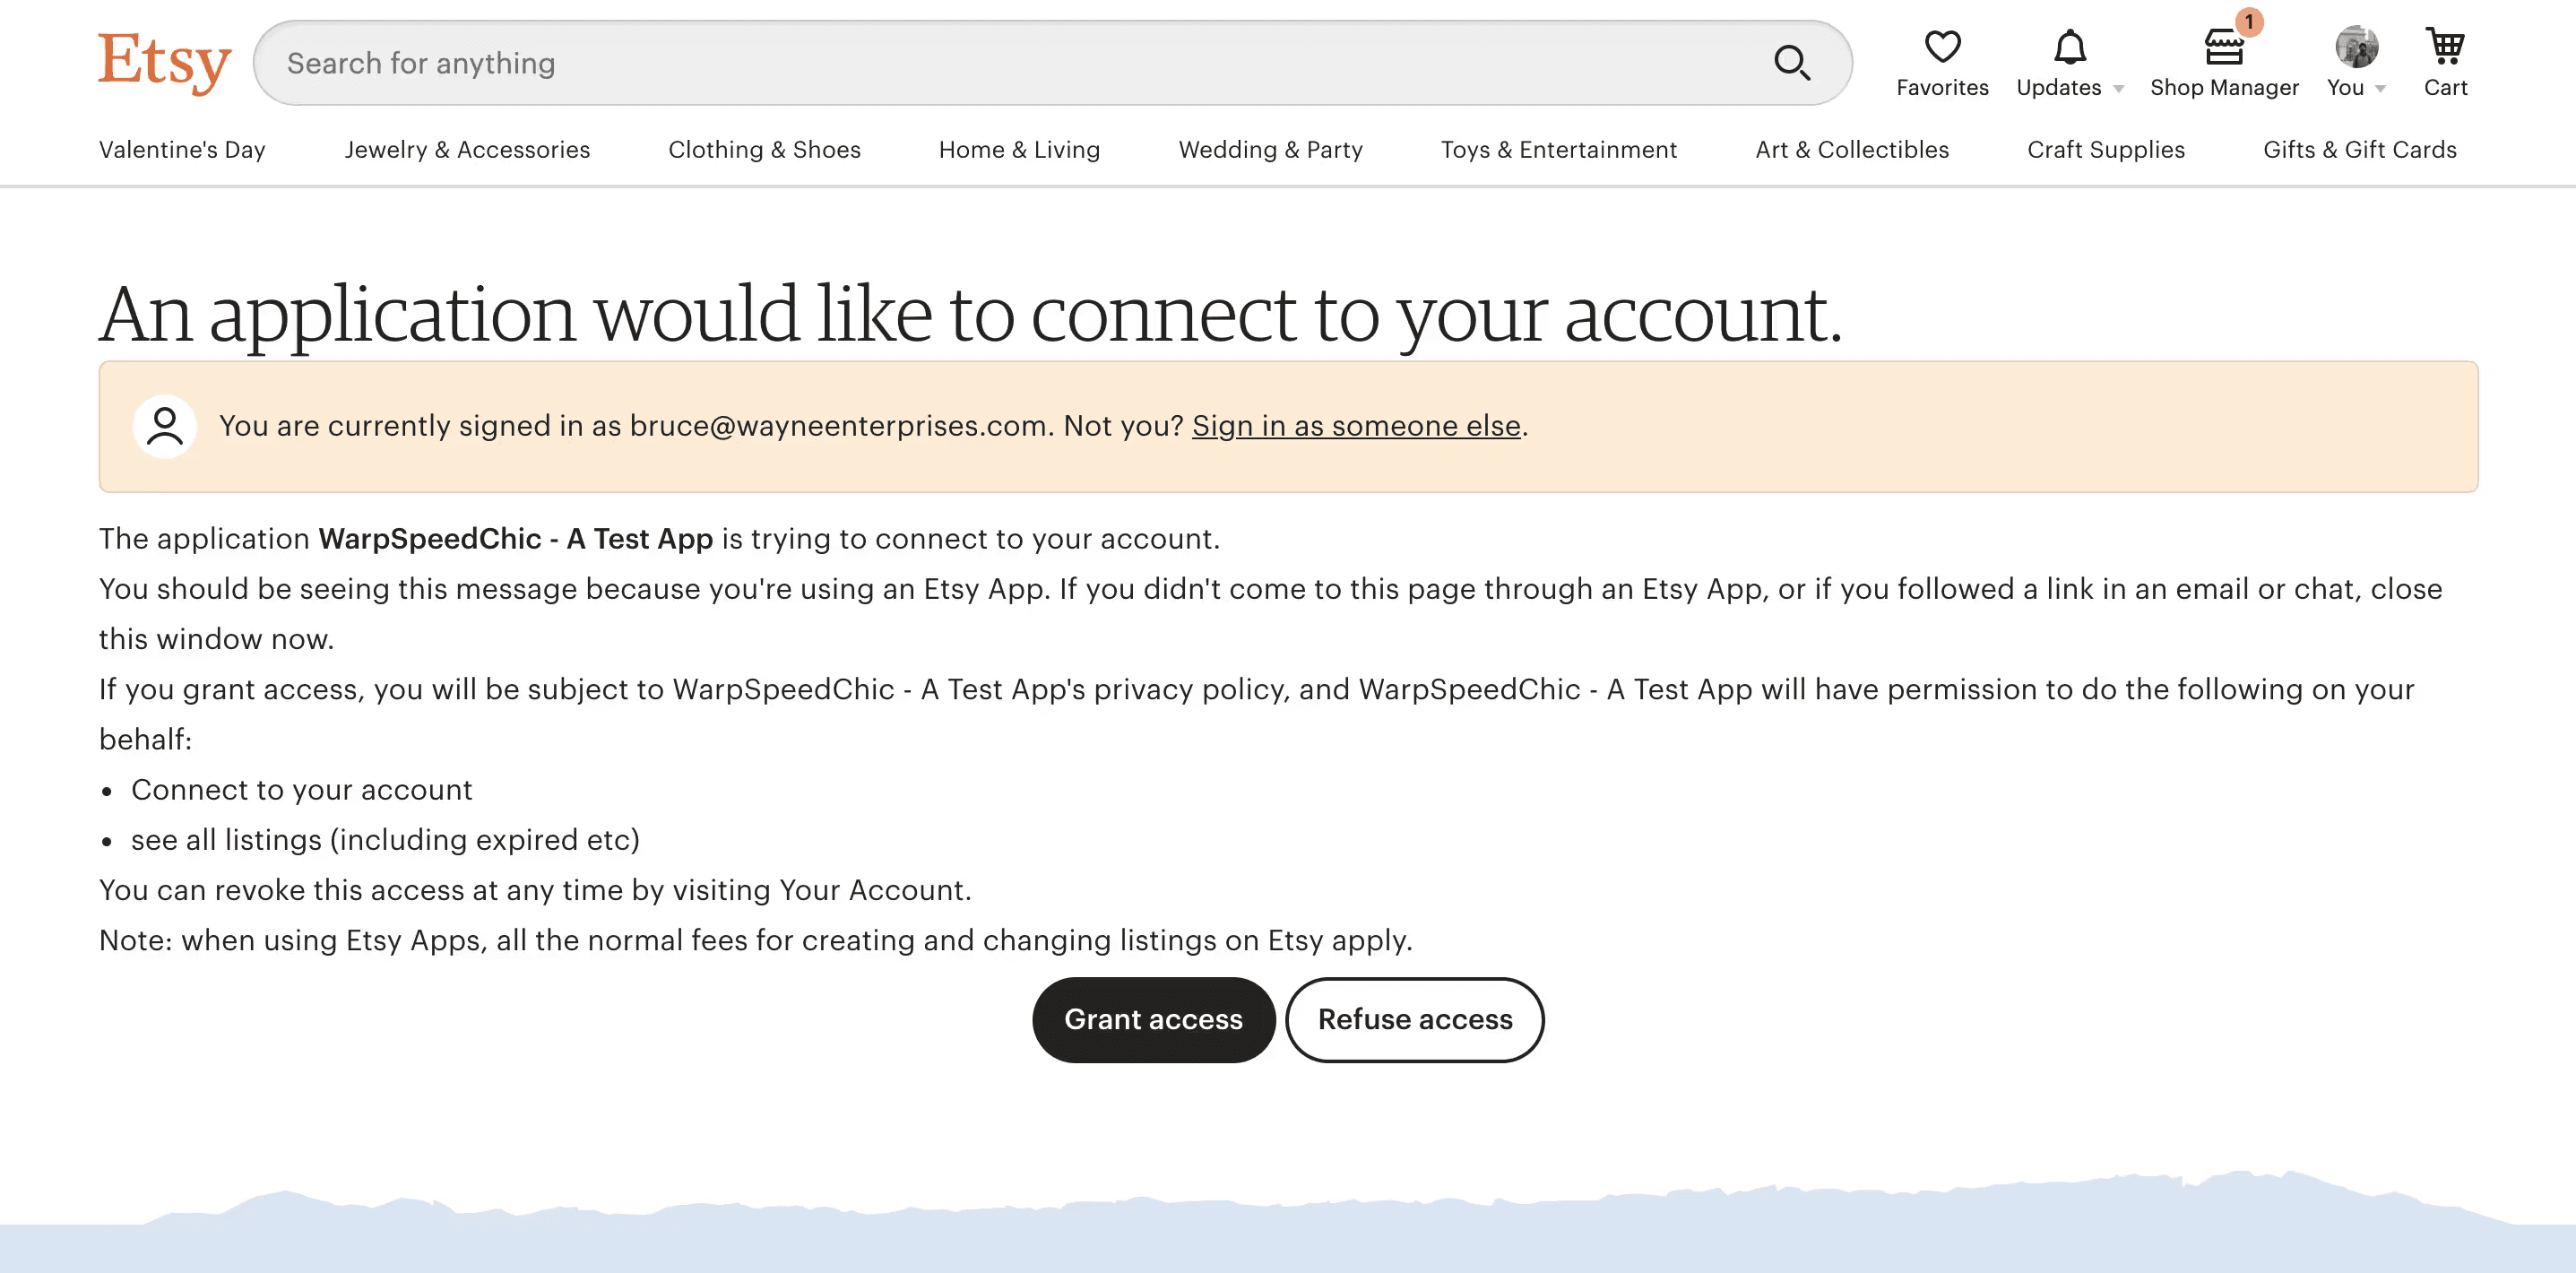Screen dimensions: 2576x1273
Task: Open Craft Supplies category
Action: (x=2105, y=150)
